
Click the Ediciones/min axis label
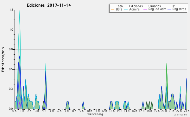click(x=3, y=60)
